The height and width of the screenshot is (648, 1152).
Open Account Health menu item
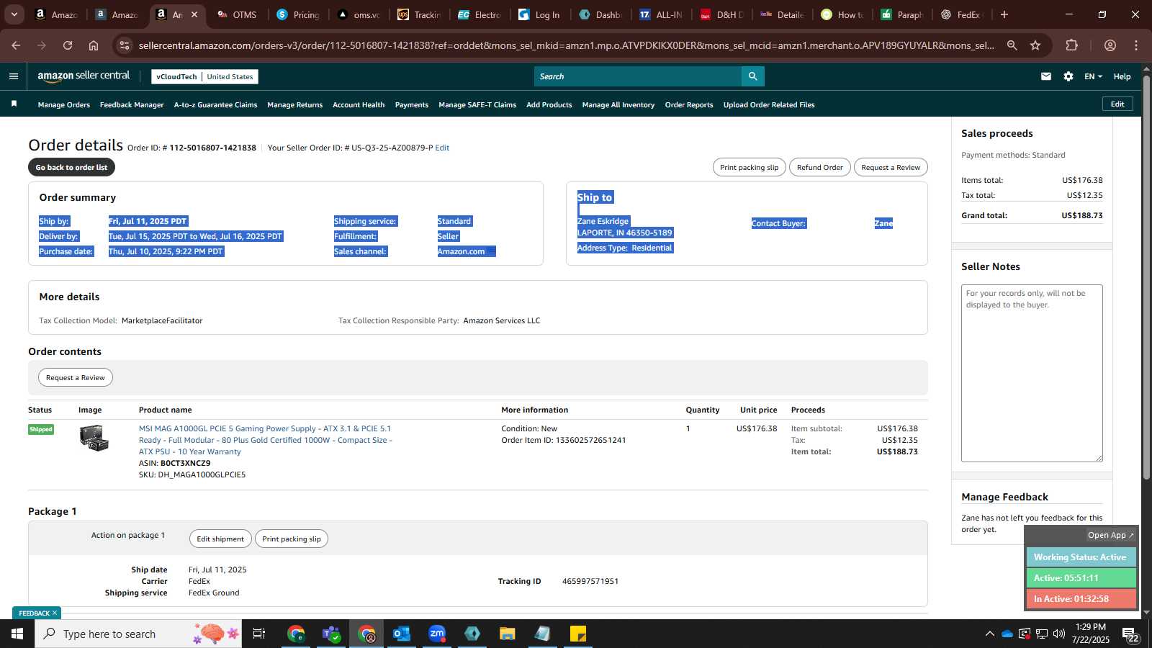(x=359, y=104)
